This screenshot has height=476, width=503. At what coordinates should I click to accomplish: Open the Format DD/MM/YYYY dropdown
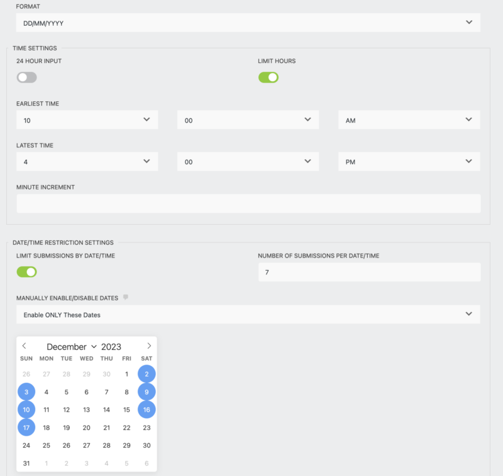point(248,23)
